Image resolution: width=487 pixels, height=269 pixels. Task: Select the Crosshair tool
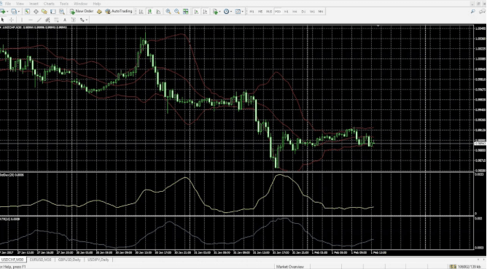tap(11, 20)
